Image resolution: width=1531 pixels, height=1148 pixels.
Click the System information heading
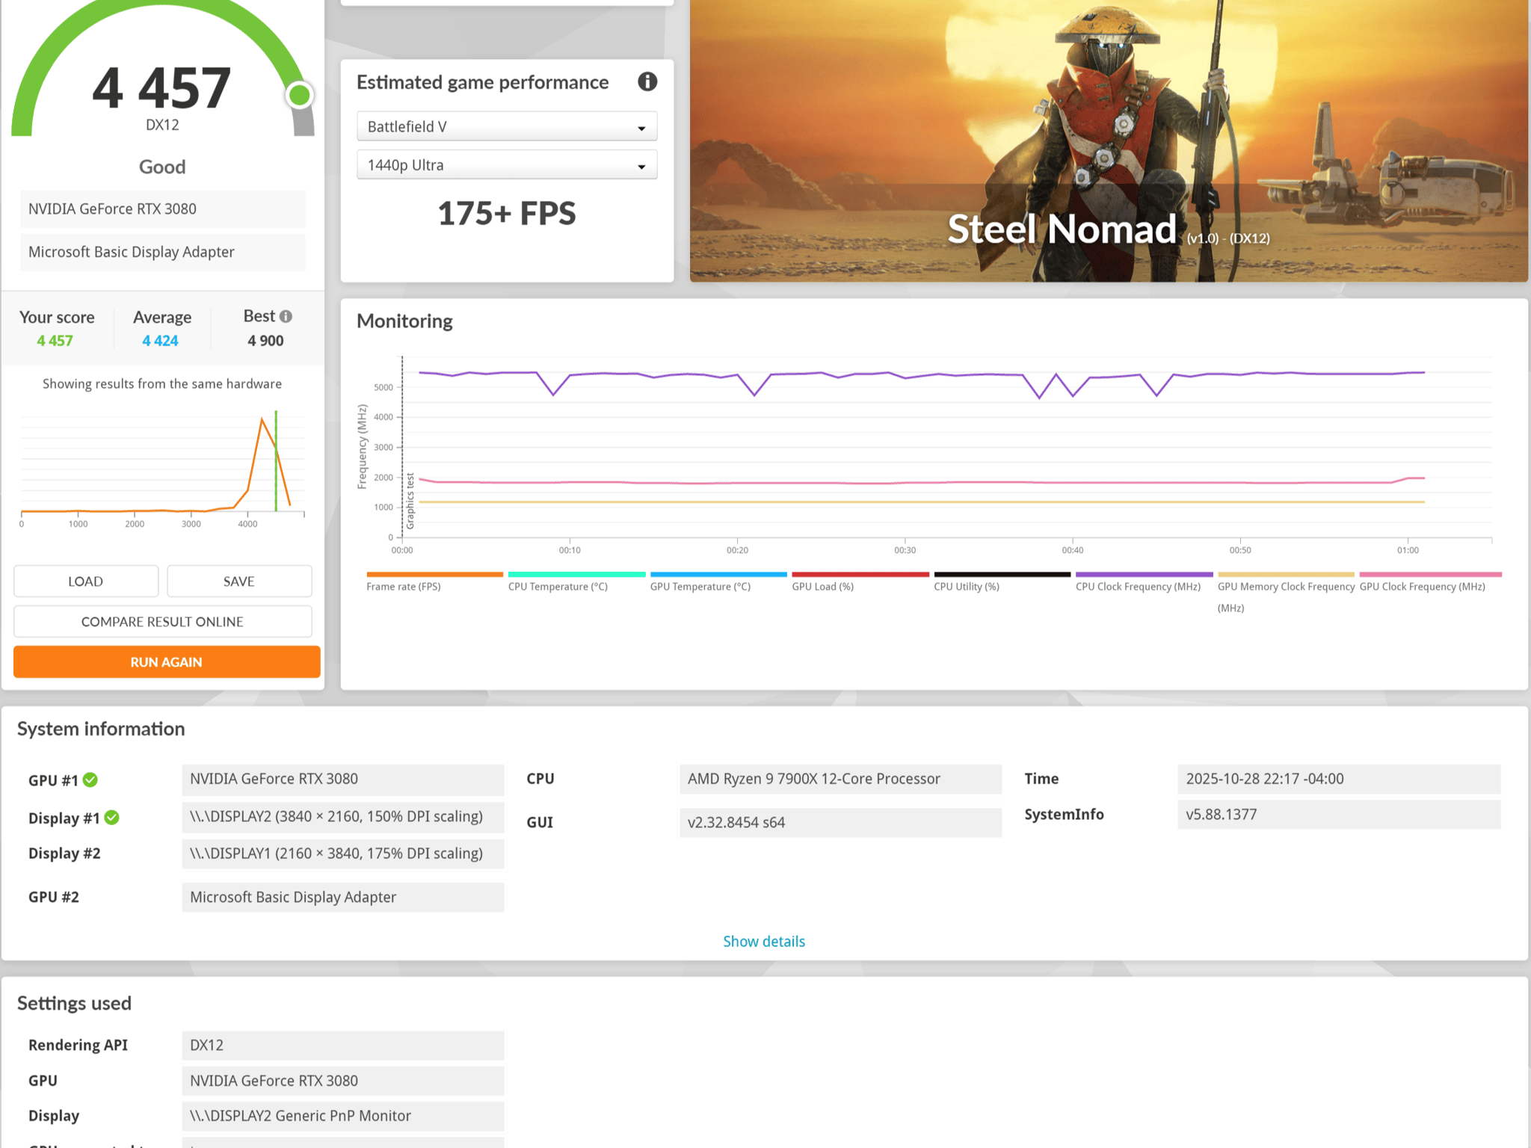[101, 729]
